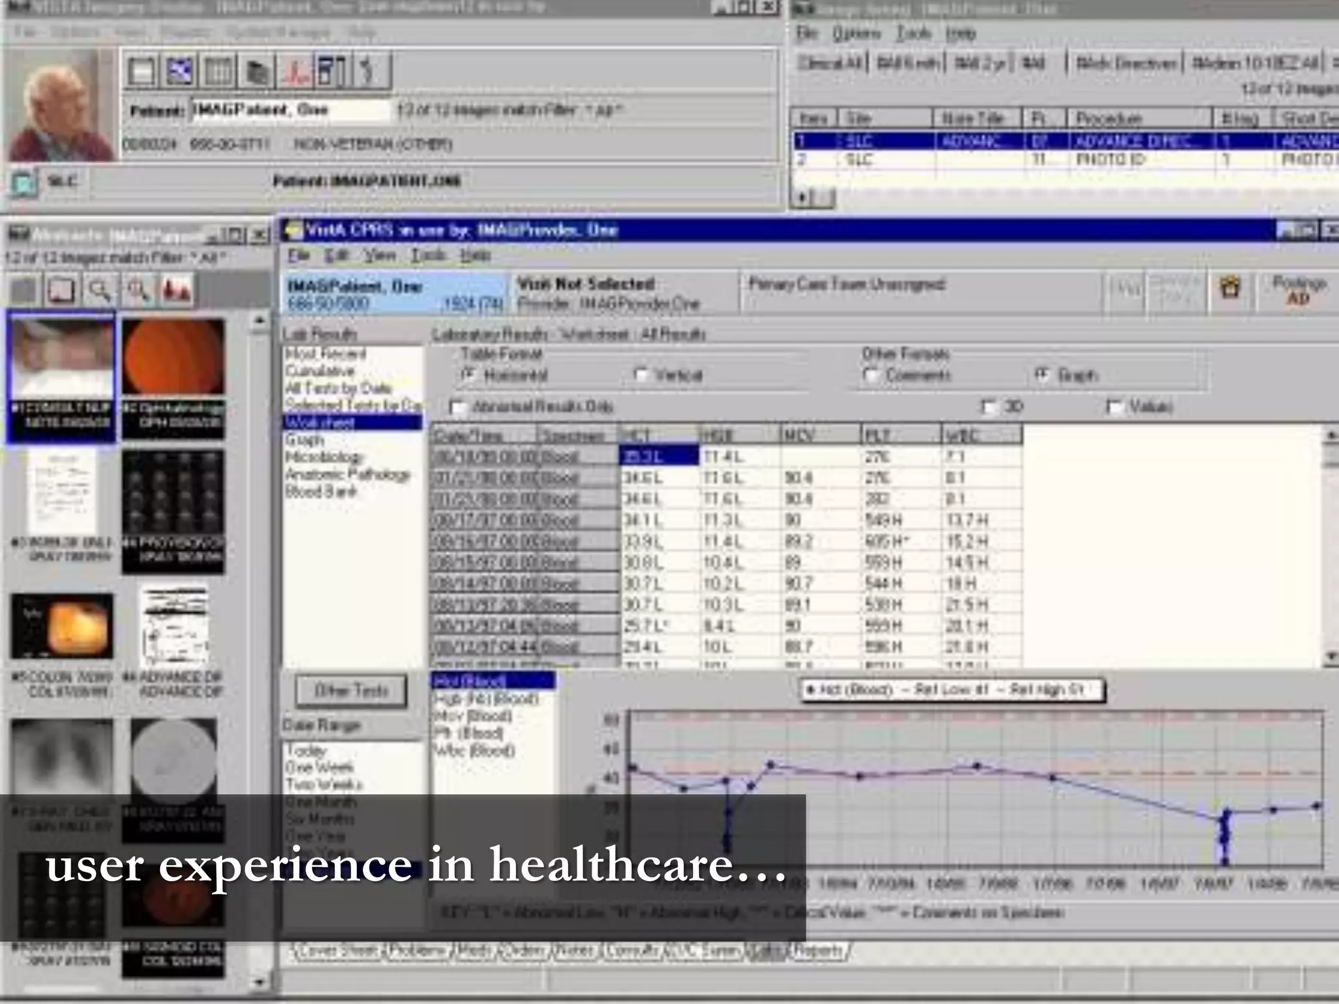Switch to the Problems tab
Image resolution: width=1339 pixels, height=1004 pixels.
(417, 951)
